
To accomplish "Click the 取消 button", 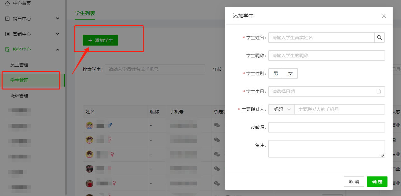I will point(354,182).
